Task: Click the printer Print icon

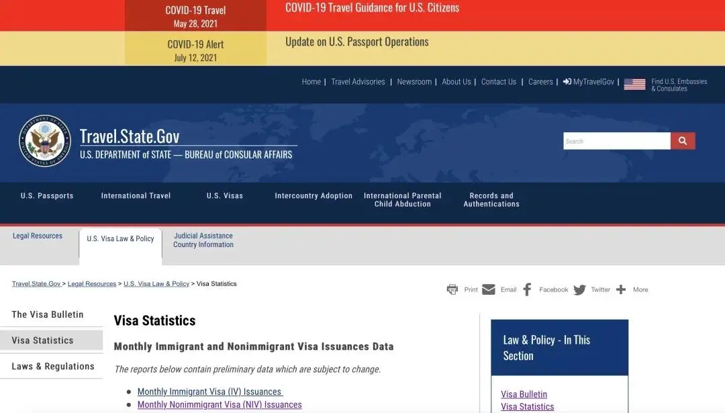Action: tap(452, 289)
